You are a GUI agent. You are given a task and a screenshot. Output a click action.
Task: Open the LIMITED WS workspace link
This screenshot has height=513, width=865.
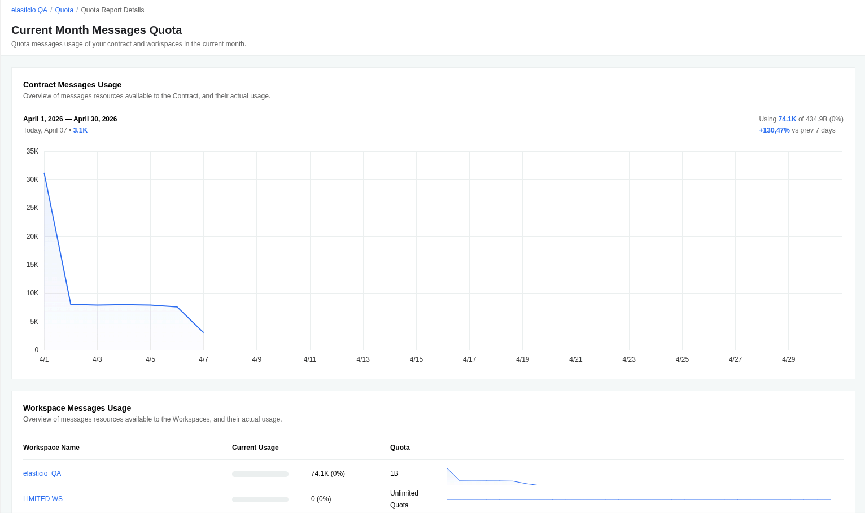pyautogui.click(x=43, y=499)
